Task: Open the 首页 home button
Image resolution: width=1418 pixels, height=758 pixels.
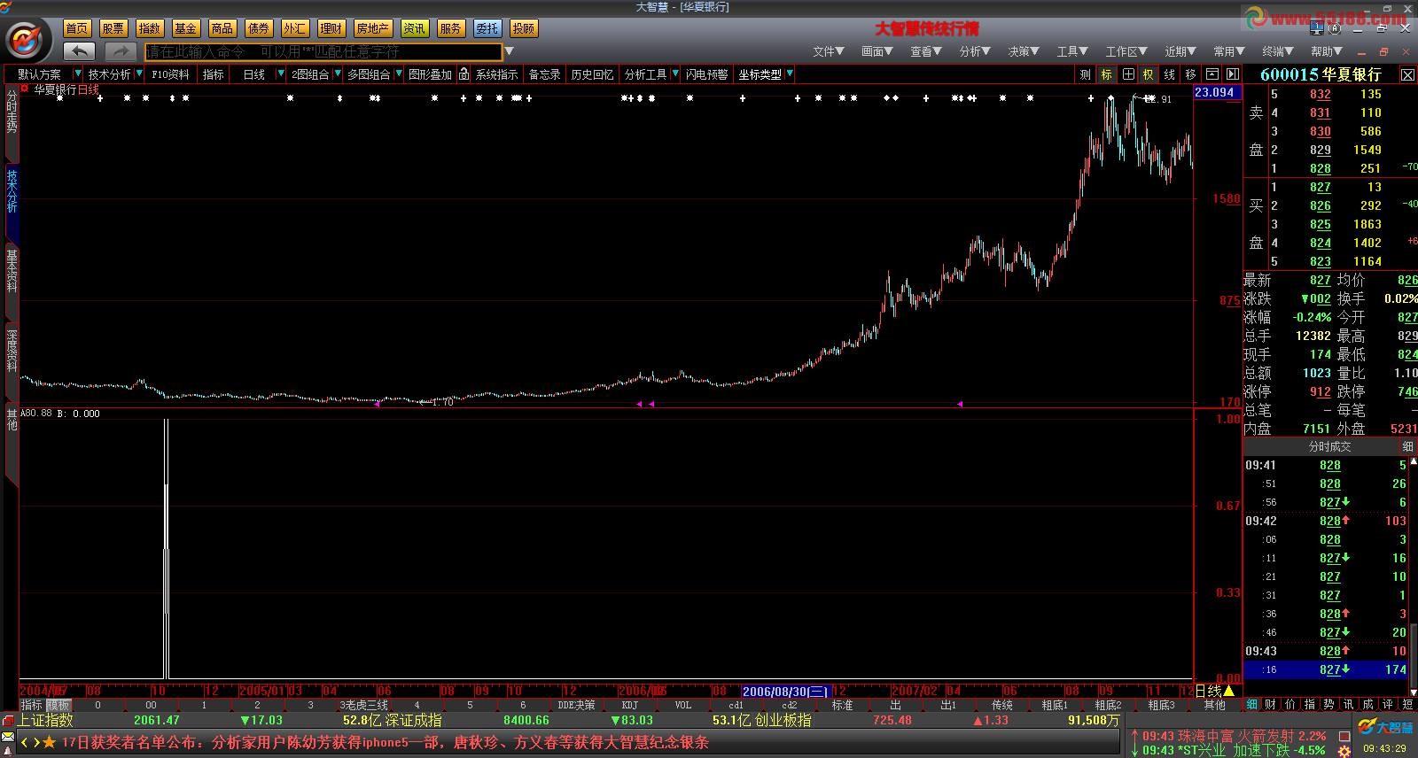Action: coord(76,28)
